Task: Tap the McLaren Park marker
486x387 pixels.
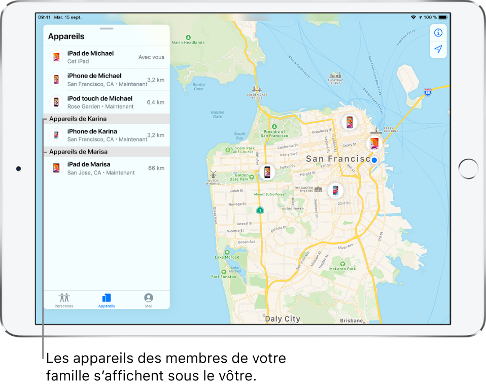Action: pos(342,264)
